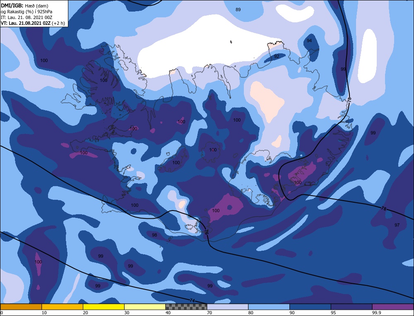This screenshot has width=414, height=316.
Task: Click the '99.9' tick label in the legend
Action: click(x=376, y=313)
